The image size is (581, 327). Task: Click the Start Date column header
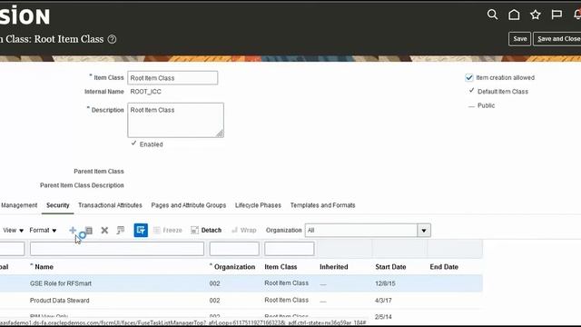coord(390,267)
